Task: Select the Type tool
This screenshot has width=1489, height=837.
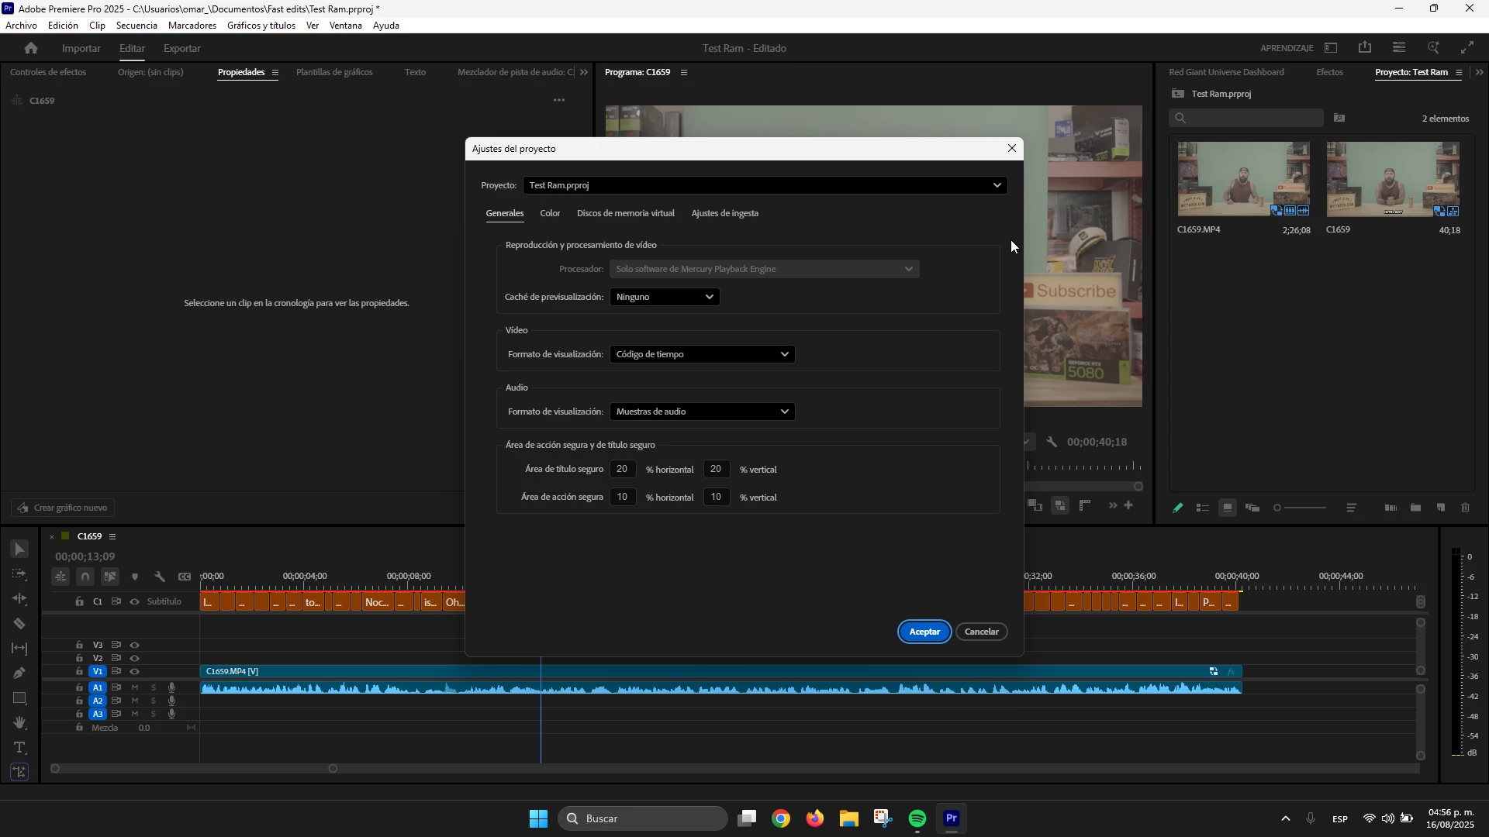Action: coord(19,748)
